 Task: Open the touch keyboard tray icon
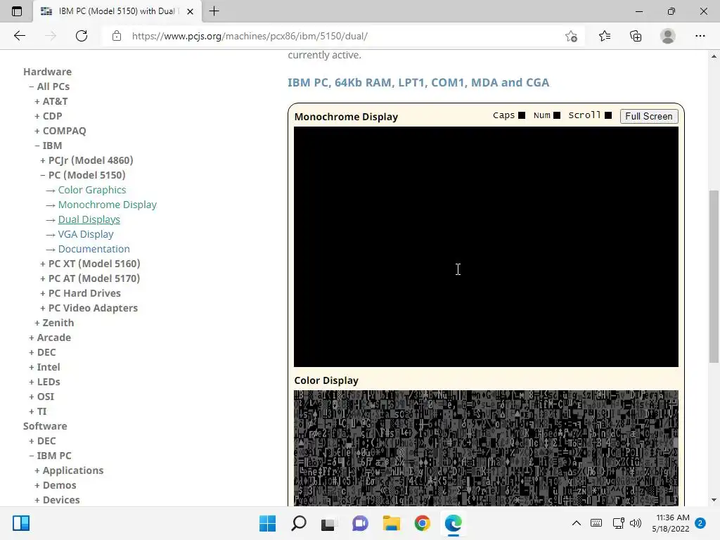(x=596, y=523)
